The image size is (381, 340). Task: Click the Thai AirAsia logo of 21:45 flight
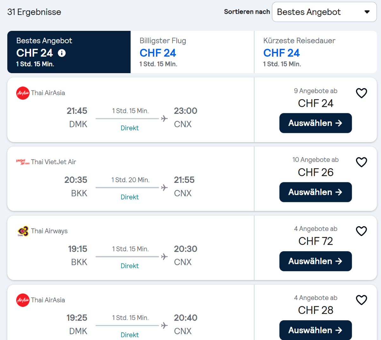(x=23, y=93)
